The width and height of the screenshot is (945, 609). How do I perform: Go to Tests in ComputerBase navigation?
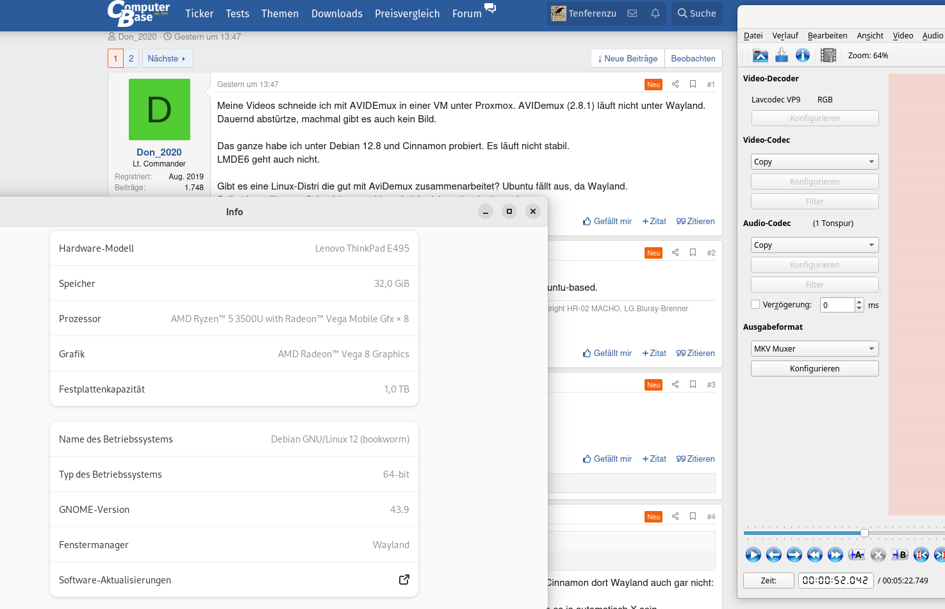238,13
